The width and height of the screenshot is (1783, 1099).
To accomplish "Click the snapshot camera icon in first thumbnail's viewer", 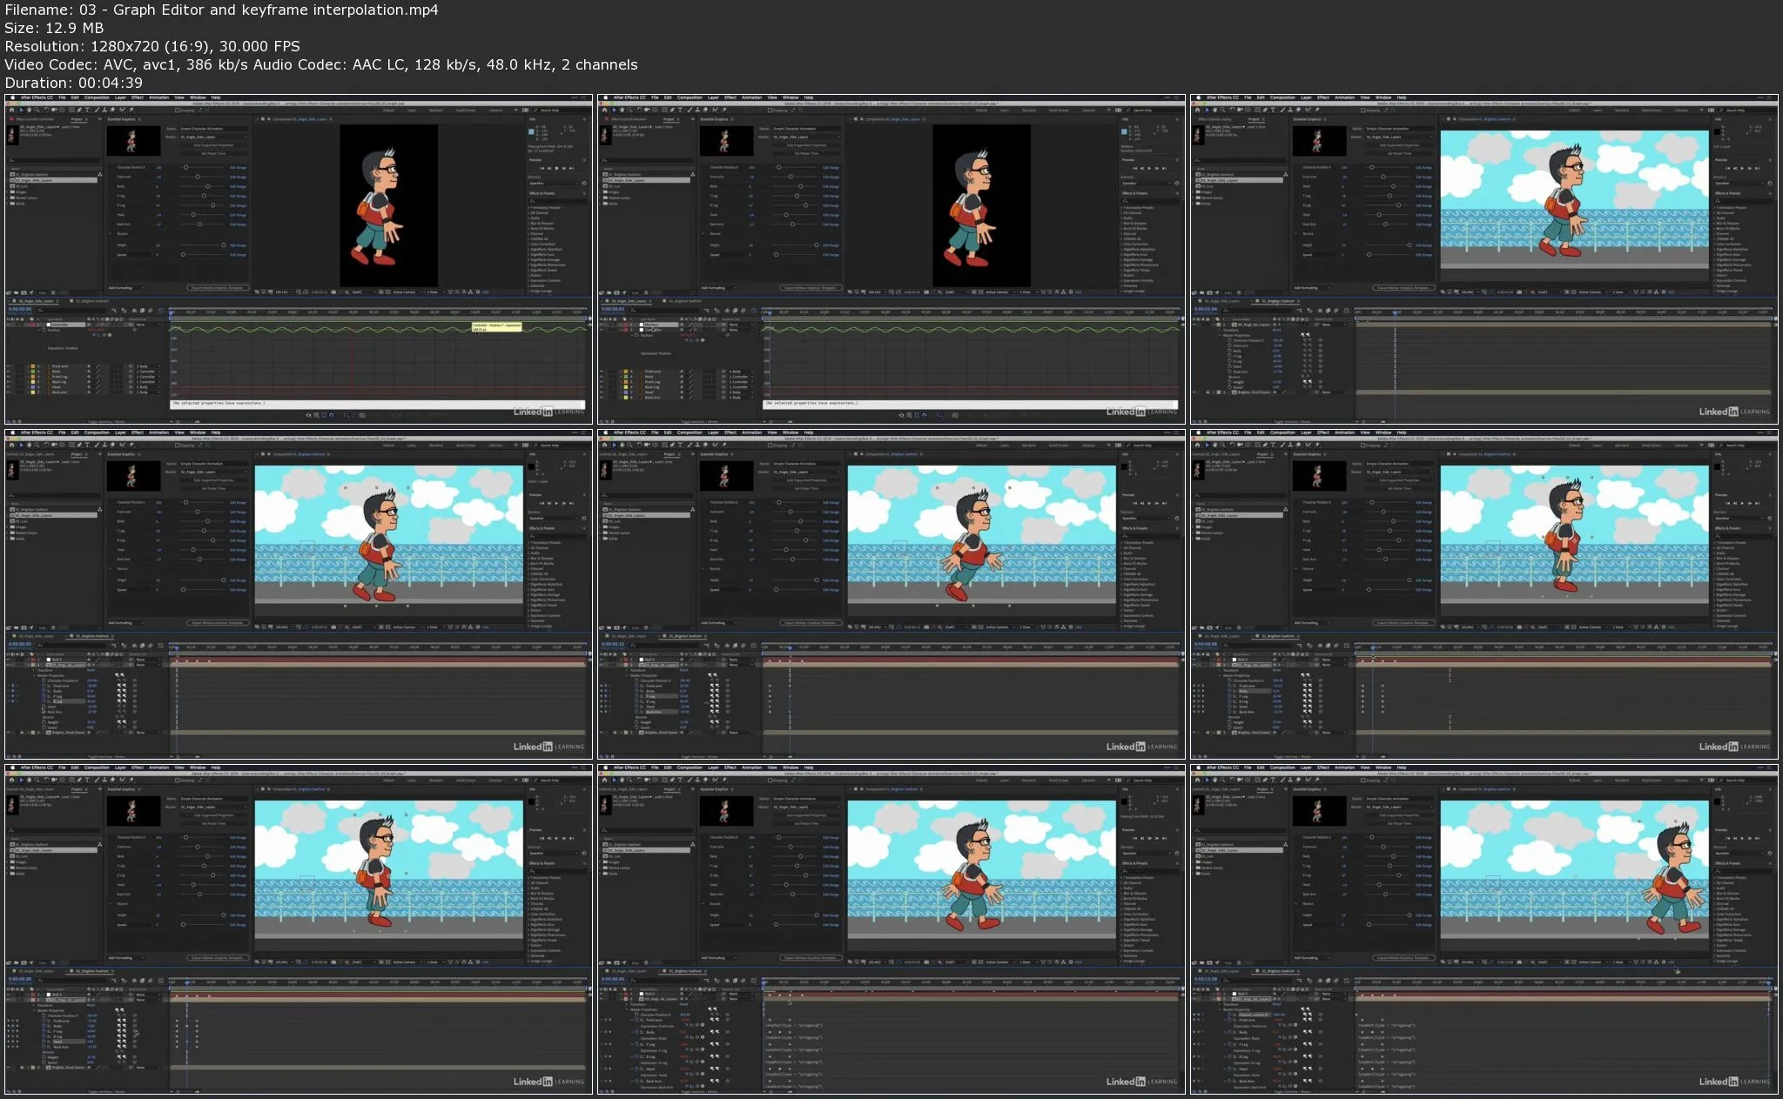I will (334, 292).
